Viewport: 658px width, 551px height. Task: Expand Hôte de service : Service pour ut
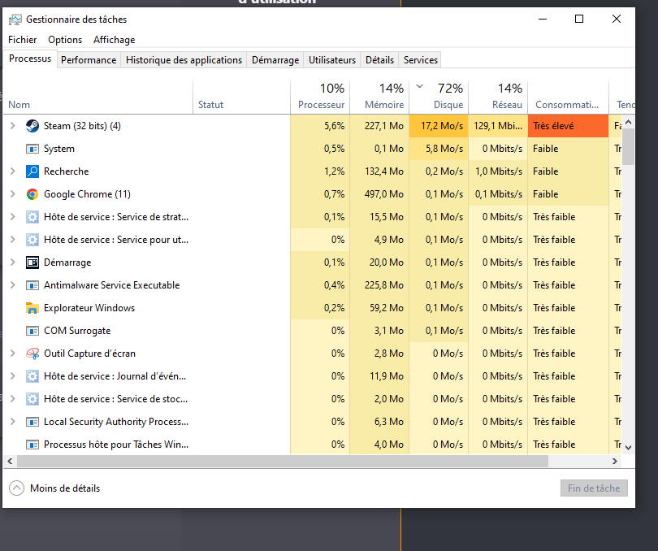[12, 239]
